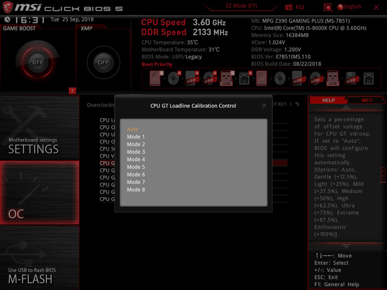
Task: Switch to the HELP tab
Action: coord(328,100)
